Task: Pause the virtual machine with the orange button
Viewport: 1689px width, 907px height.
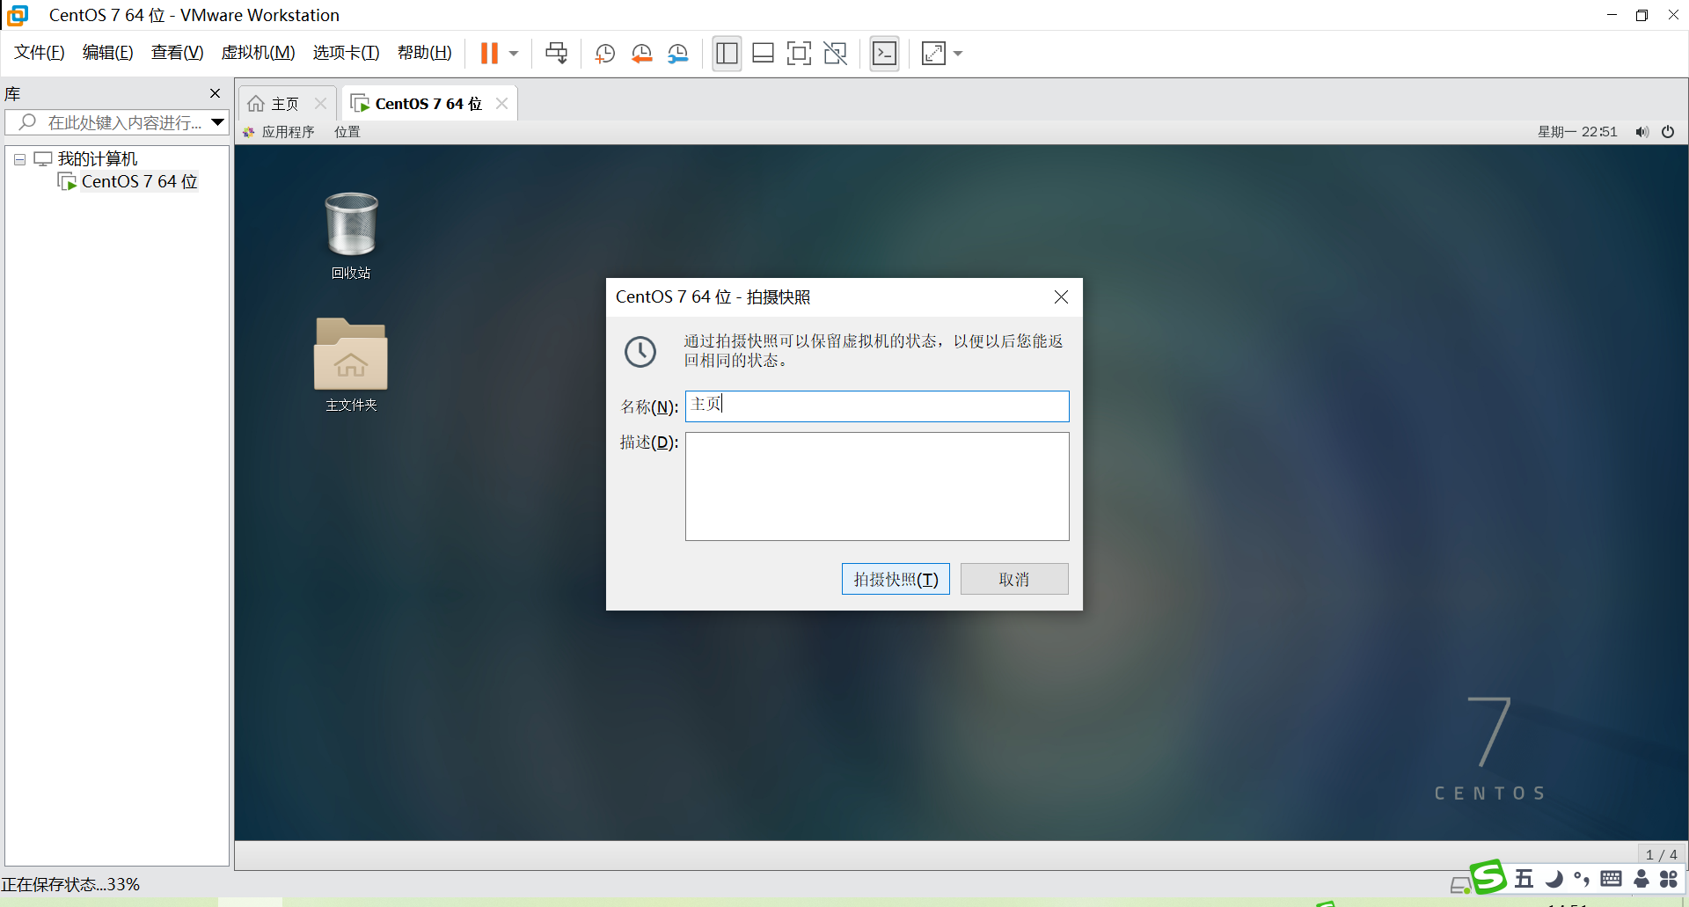Action: (x=489, y=54)
